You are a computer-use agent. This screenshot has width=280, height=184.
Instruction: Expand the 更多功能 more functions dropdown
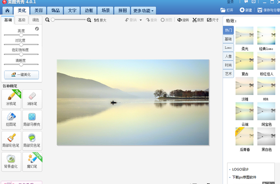tap(143, 11)
